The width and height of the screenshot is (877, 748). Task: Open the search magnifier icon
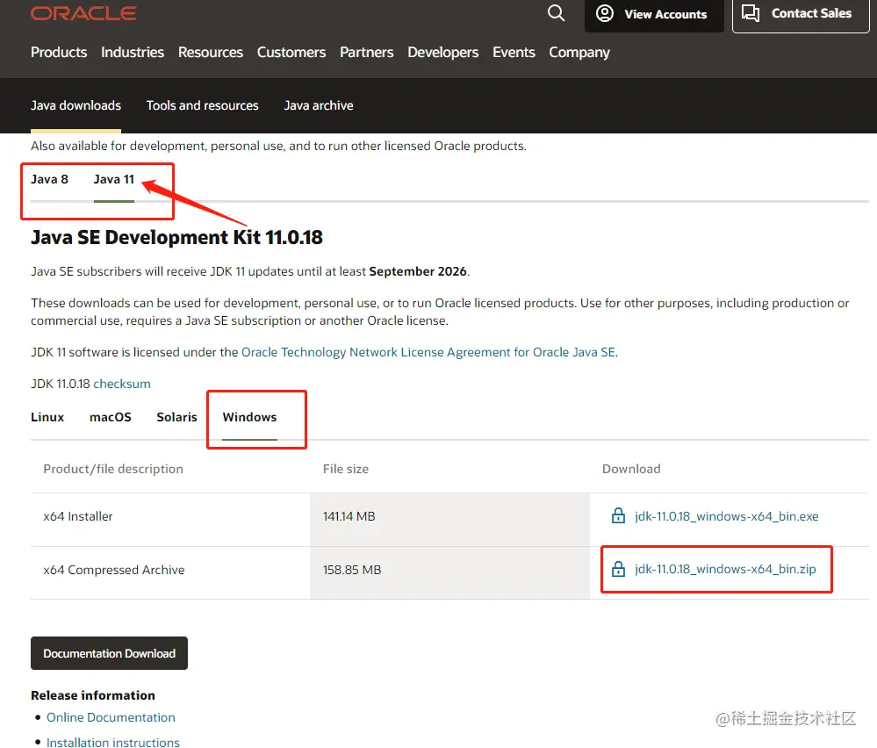click(556, 13)
